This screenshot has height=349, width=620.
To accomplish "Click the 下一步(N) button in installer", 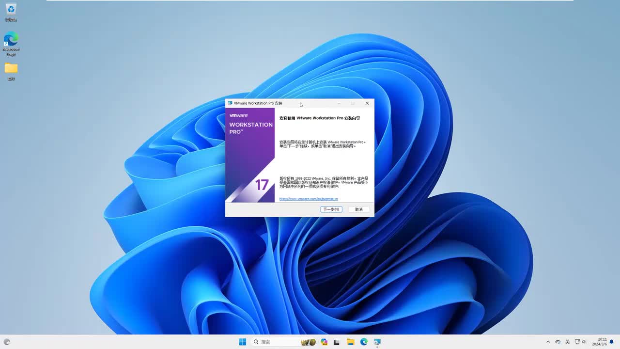I will click(331, 209).
